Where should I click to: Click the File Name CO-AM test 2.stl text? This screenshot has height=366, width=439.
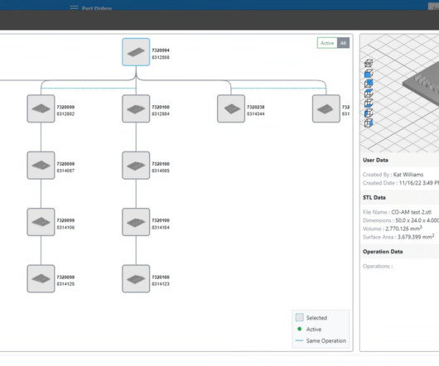point(398,212)
